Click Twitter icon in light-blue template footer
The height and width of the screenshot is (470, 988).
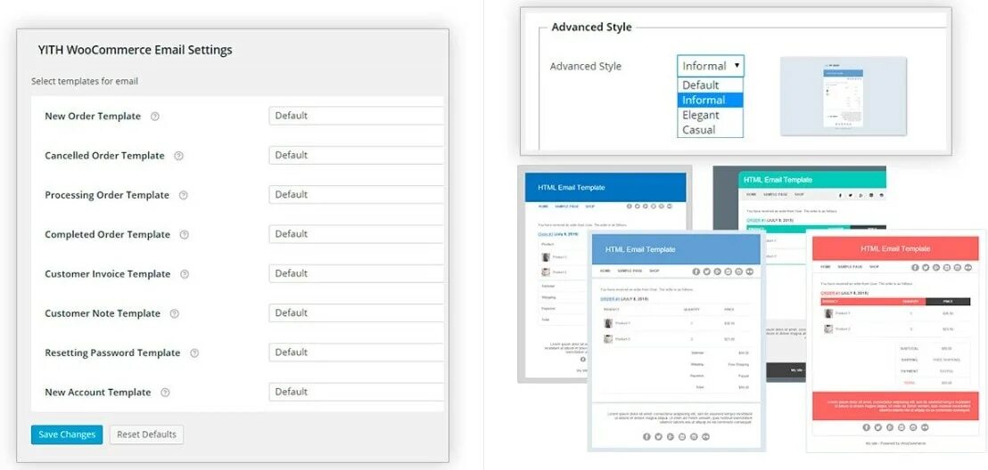pos(658,437)
